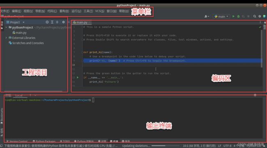The image size is (267, 148).
Task: Click the 10:1 cursor position in status bar
Action: (199, 146)
